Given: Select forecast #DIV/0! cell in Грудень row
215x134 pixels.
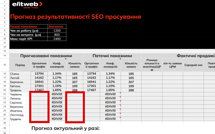Looking at the screenshot, I should pyautogui.click(x=57, y=119).
